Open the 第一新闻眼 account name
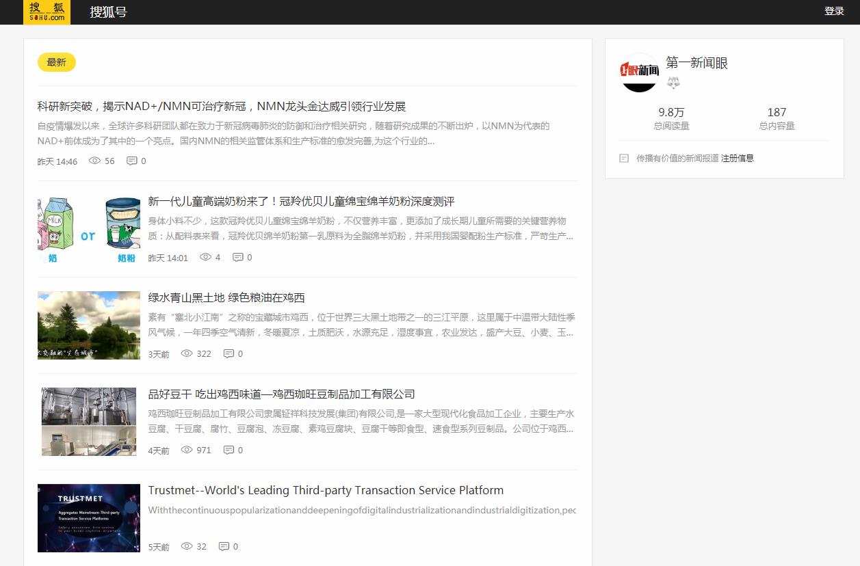 click(697, 63)
